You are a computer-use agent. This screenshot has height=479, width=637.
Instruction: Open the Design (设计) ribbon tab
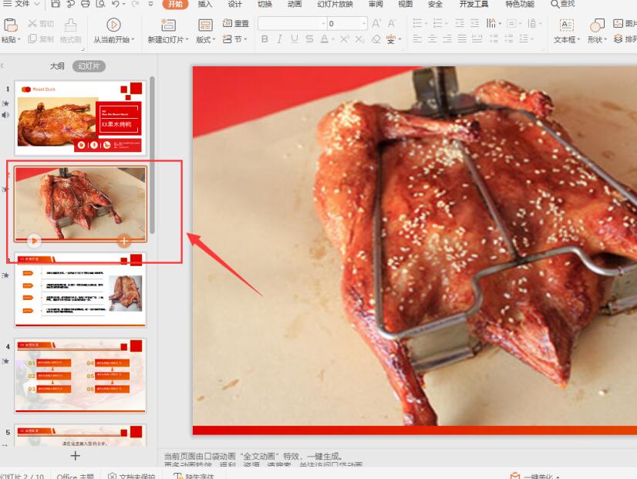coord(234,4)
